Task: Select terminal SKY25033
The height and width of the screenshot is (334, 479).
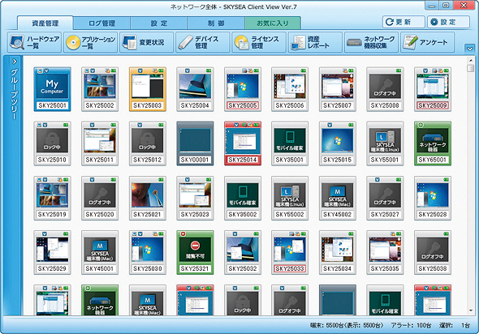Action: point(290,252)
